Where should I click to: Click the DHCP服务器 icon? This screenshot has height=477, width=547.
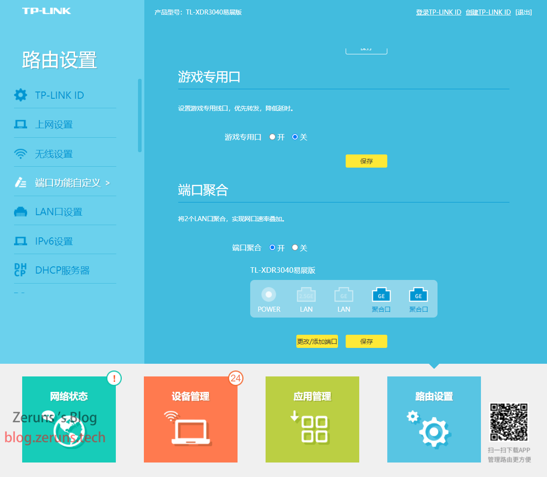[20, 270]
